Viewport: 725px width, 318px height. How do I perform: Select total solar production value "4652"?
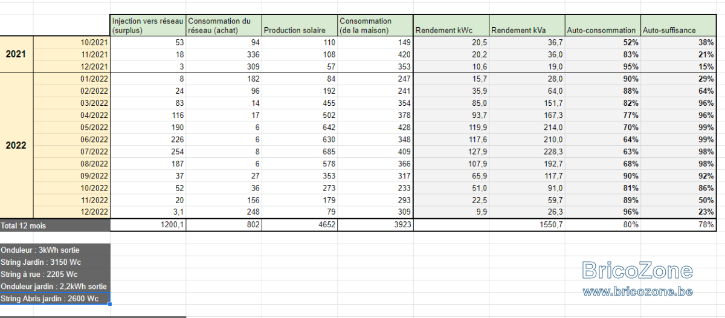[x=299, y=225]
